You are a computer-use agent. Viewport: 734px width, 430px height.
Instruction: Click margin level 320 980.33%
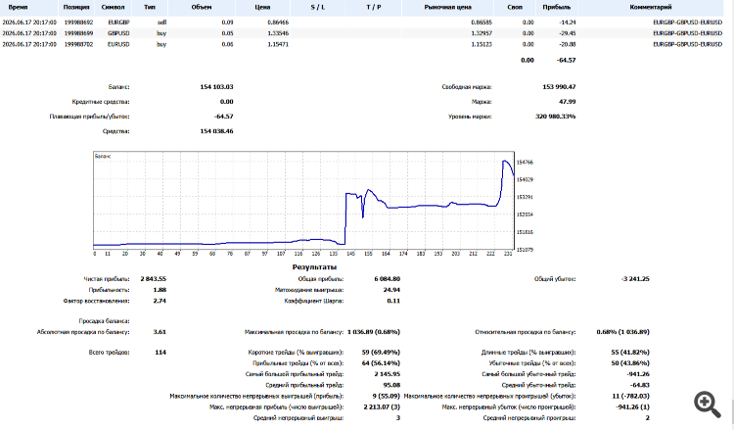pos(556,117)
